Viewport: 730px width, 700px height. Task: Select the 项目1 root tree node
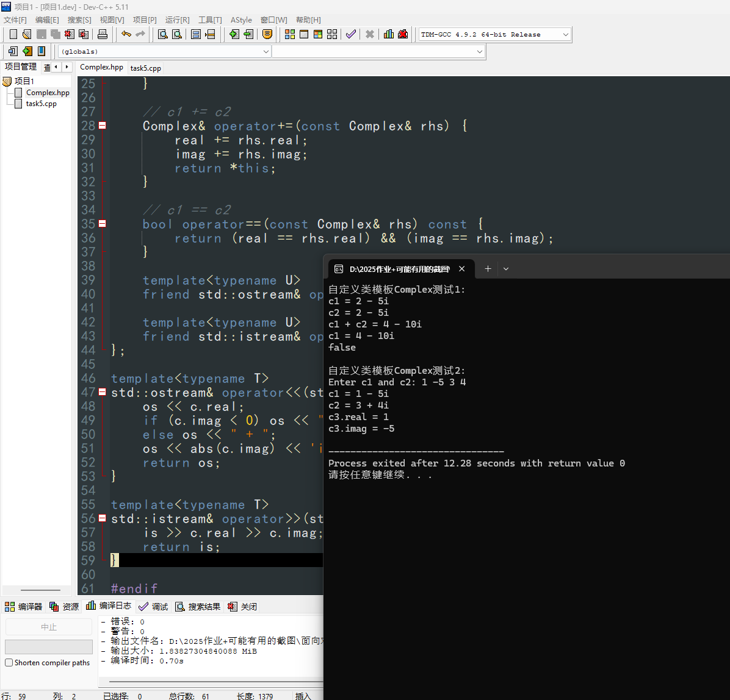click(x=24, y=81)
